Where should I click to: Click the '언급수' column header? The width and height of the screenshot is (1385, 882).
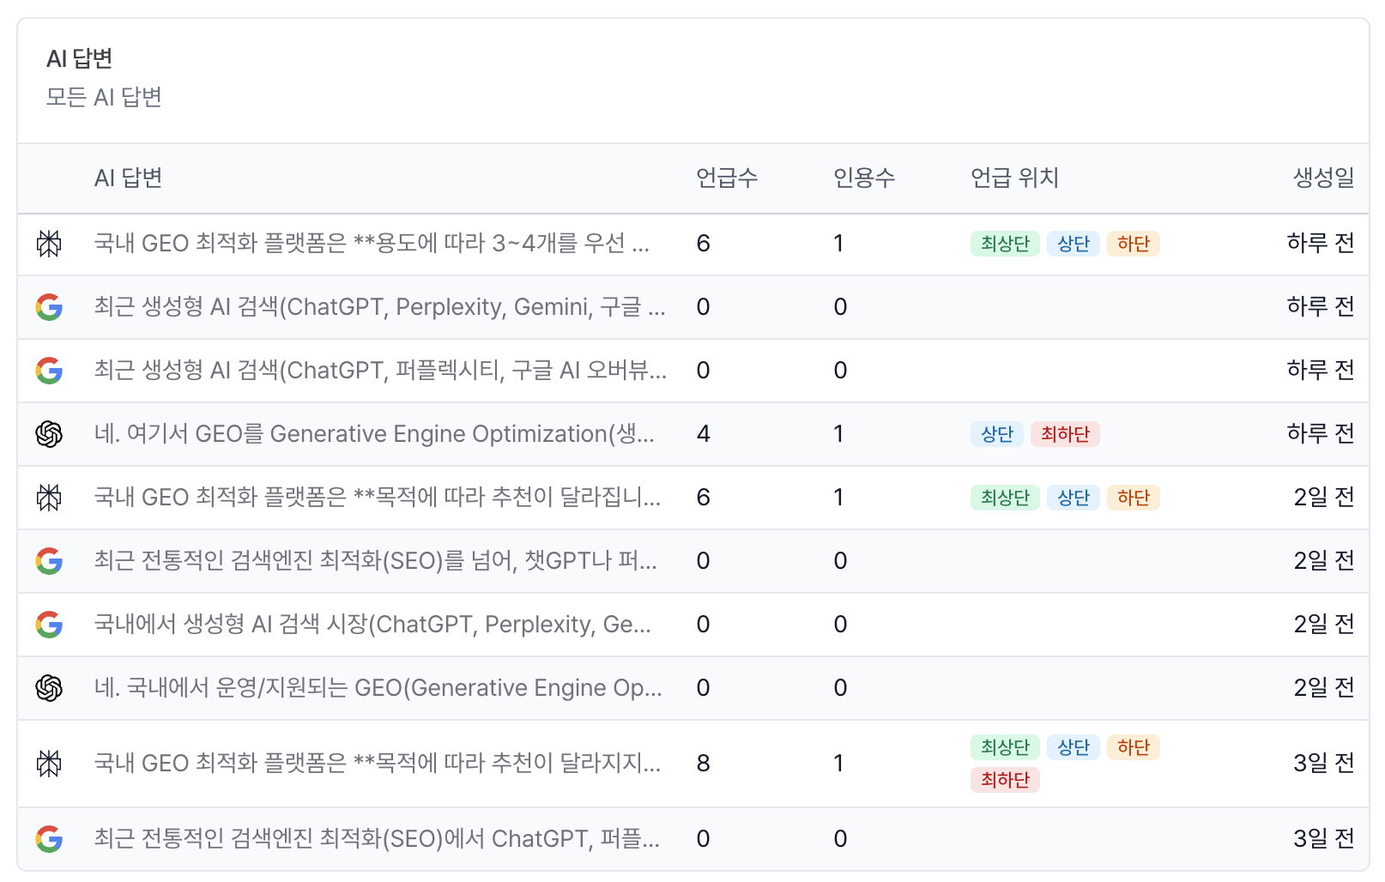point(727,178)
